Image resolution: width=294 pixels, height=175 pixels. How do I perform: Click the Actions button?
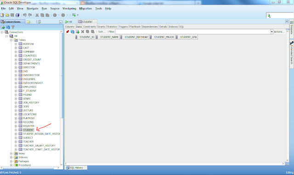(279, 32)
